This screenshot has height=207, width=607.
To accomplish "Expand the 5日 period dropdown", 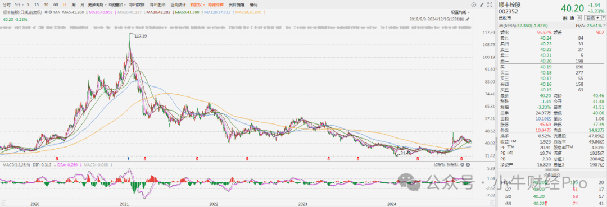I will 19,4.
